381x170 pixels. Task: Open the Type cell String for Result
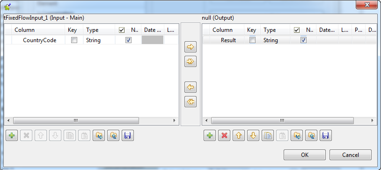point(275,40)
